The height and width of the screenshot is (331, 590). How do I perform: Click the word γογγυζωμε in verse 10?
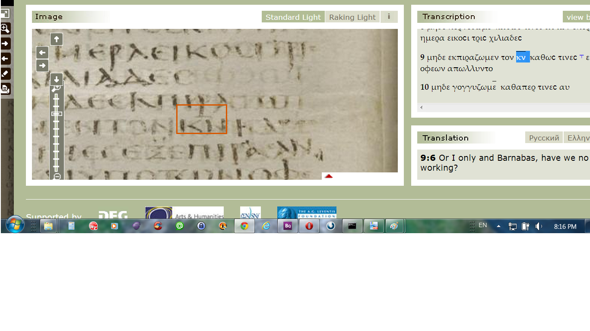click(x=474, y=87)
